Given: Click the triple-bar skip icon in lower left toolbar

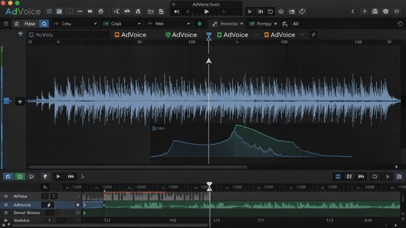Looking at the screenshot, I should pyautogui.click(x=71, y=177).
